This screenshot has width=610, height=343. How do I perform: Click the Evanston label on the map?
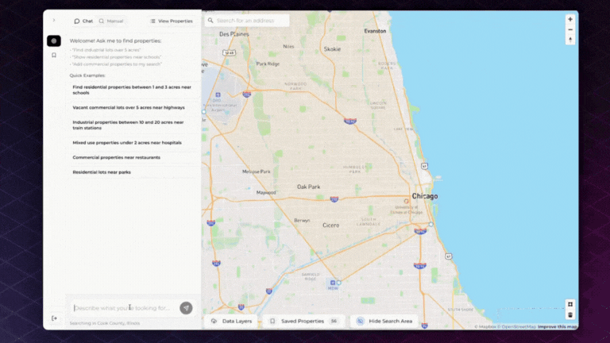[x=375, y=31]
